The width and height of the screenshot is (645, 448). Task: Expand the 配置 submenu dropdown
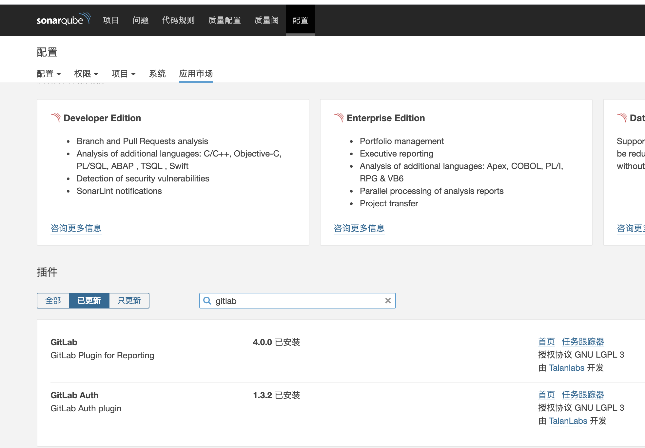click(x=49, y=74)
